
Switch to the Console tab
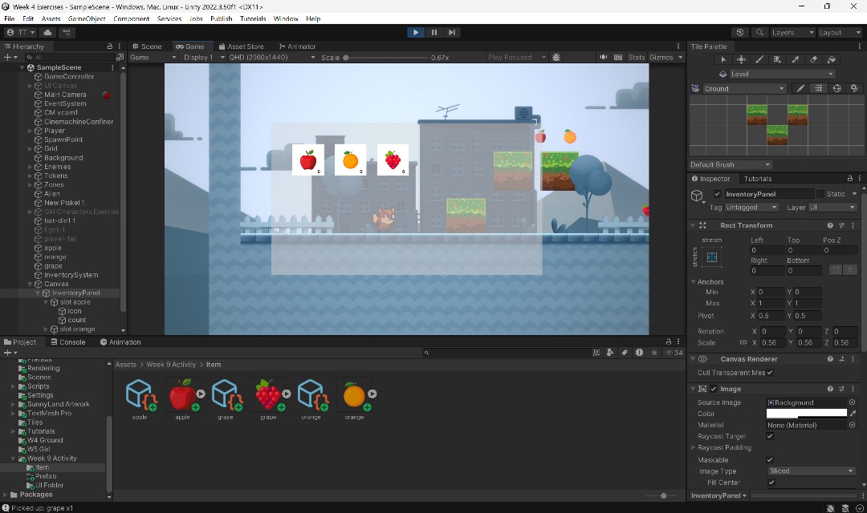pos(68,341)
